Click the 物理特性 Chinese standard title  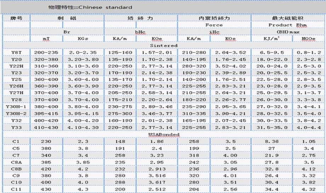click(x=90, y=7)
